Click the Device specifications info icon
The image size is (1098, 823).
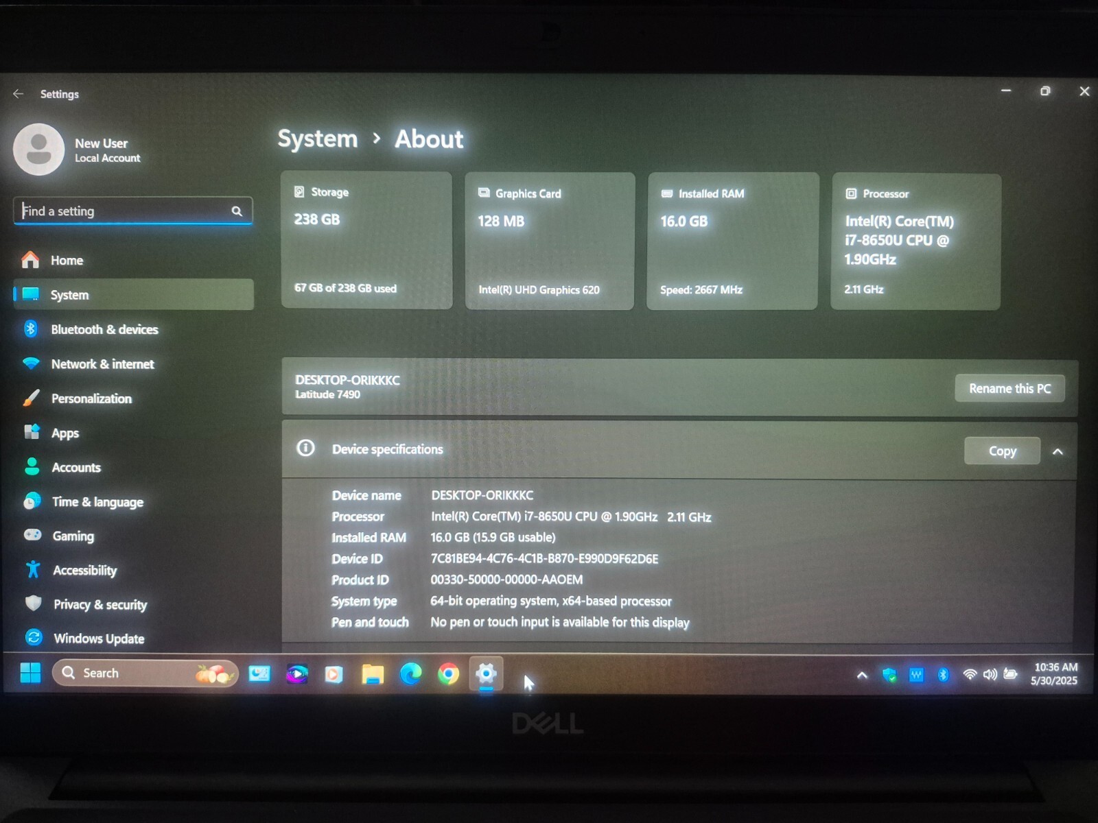click(x=305, y=449)
